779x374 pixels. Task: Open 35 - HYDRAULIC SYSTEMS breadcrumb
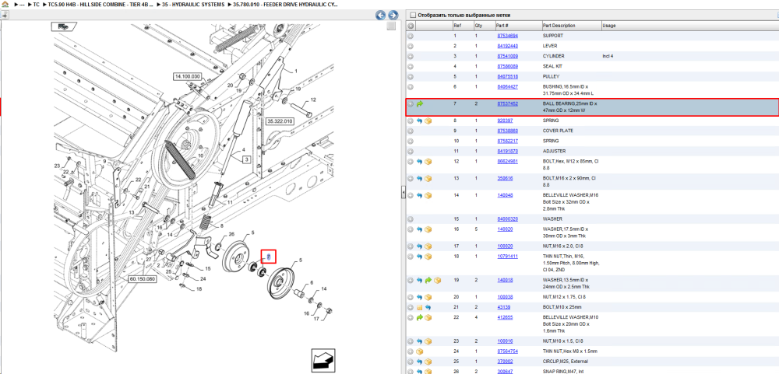[x=193, y=4]
